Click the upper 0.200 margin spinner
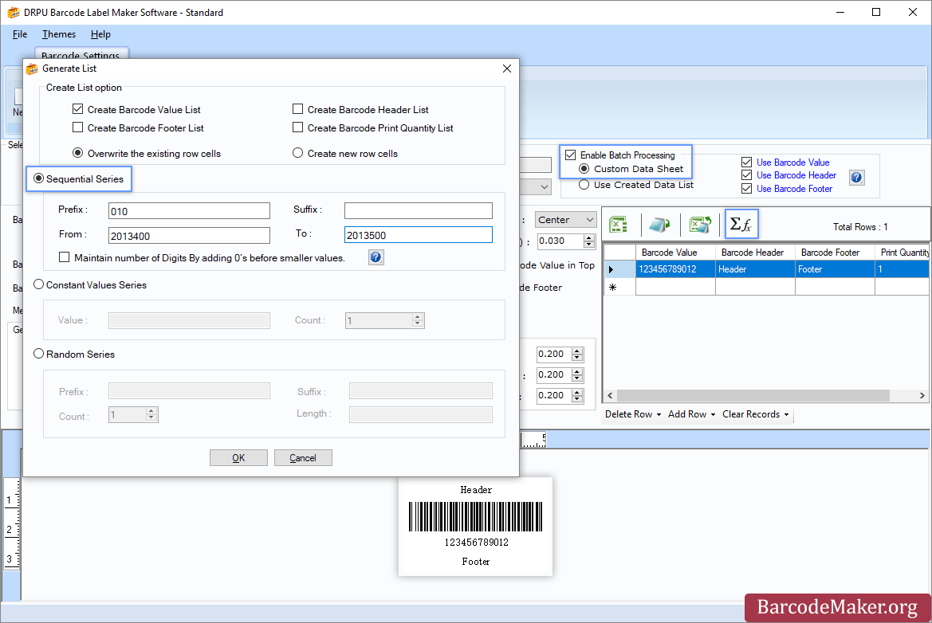Screen dimensions: 932x623 [x=577, y=354]
